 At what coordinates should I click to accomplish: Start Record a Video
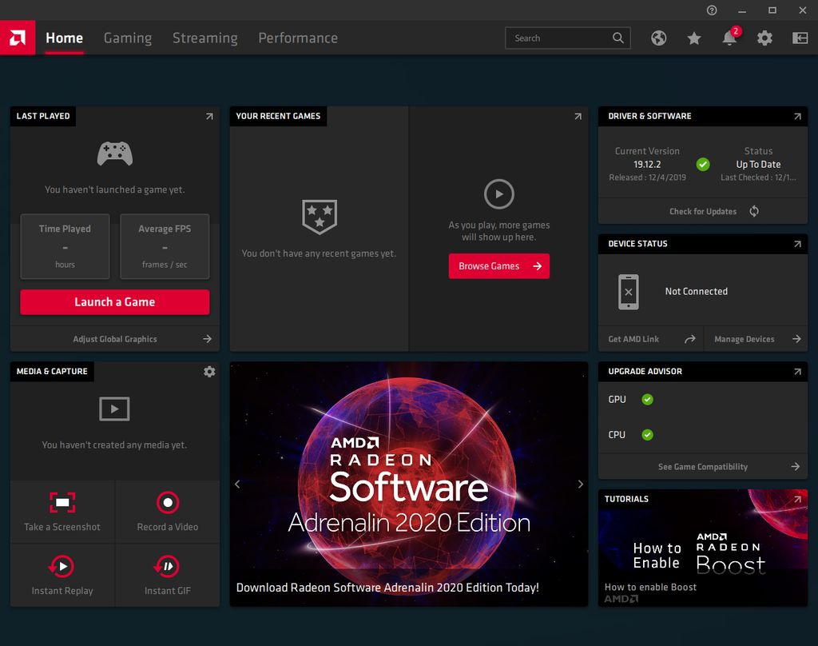[168, 511]
